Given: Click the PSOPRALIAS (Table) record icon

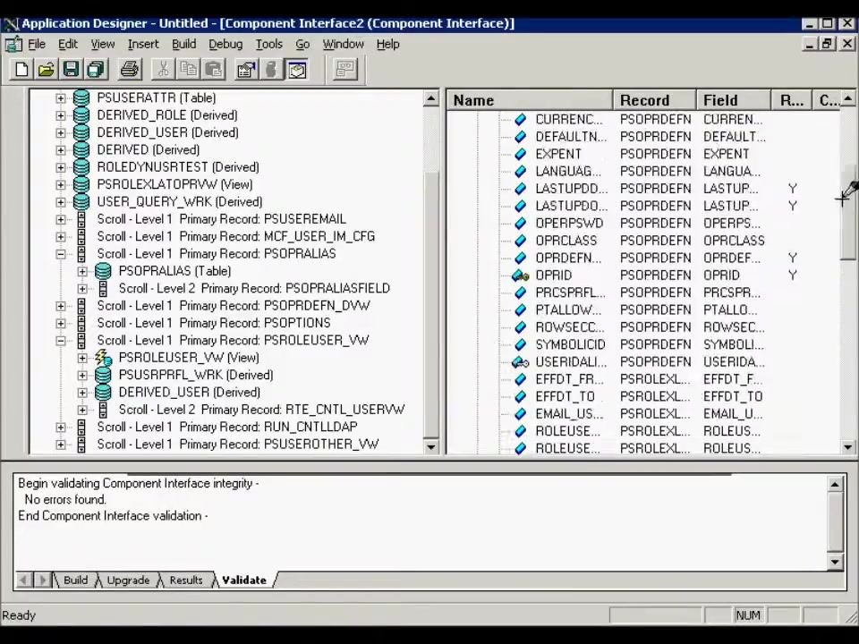Looking at the screenshot, I should click(103, 271).
